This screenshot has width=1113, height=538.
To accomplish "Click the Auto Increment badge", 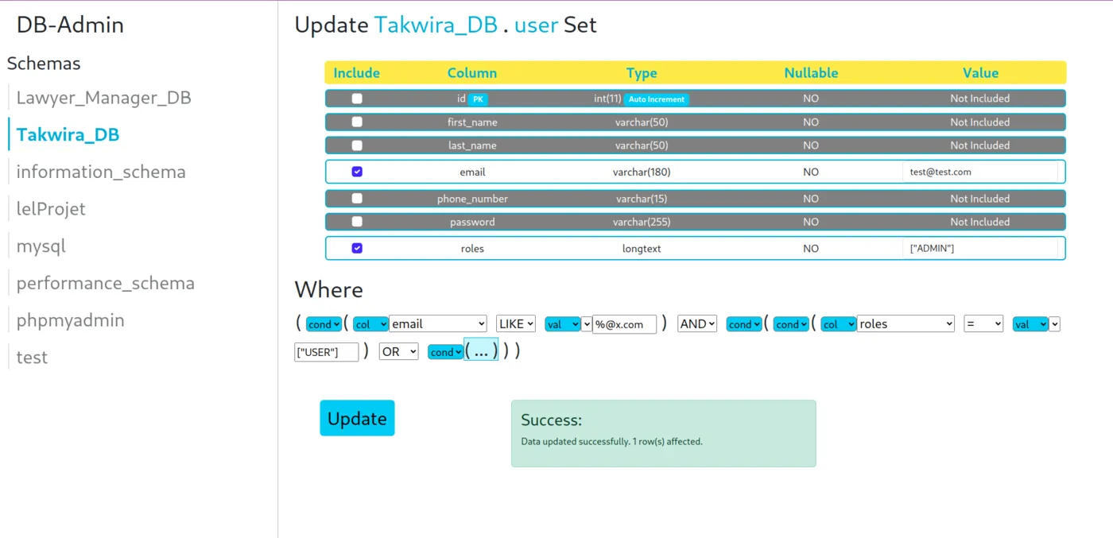I will point(656,99).
